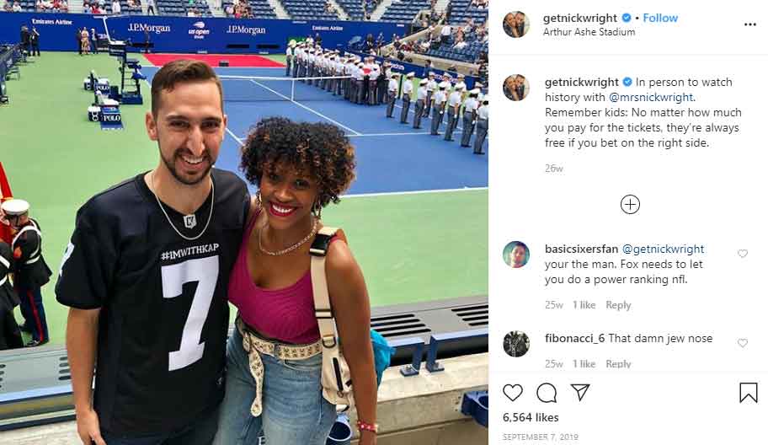Like fibonacci_6's comment with small heart

point(743,343)
